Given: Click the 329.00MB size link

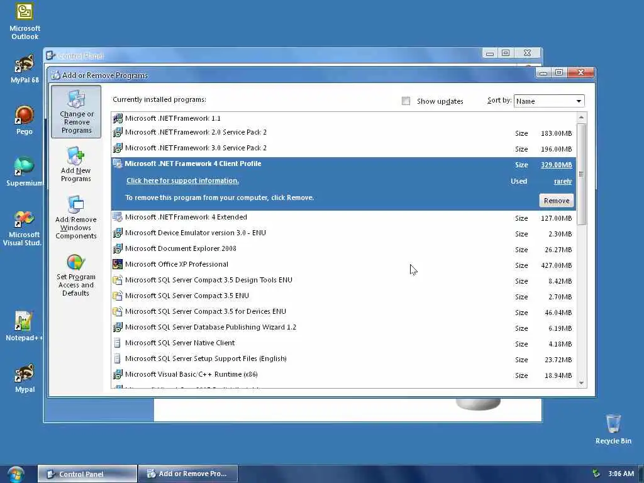Looking at the screenshot, I should [556, 165].
